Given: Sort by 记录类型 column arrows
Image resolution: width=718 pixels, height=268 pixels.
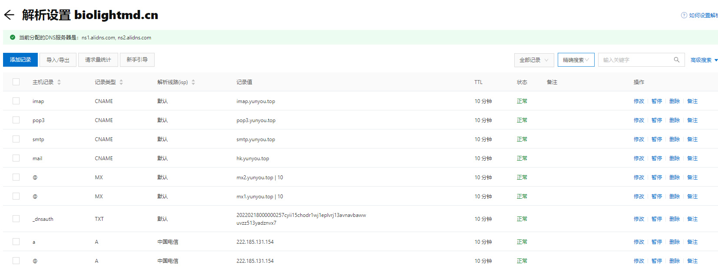Looking at the screenshot, I should (121, 82).
